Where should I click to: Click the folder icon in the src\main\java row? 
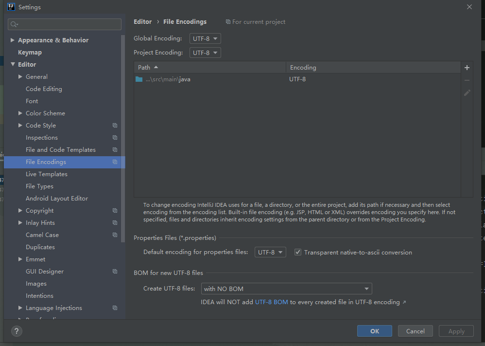[139, 79]
